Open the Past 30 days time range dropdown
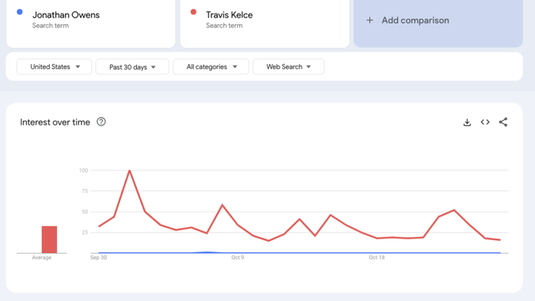The height and width of the screenshot is (301, 535). pyautogui.click(x=132, y=66)
